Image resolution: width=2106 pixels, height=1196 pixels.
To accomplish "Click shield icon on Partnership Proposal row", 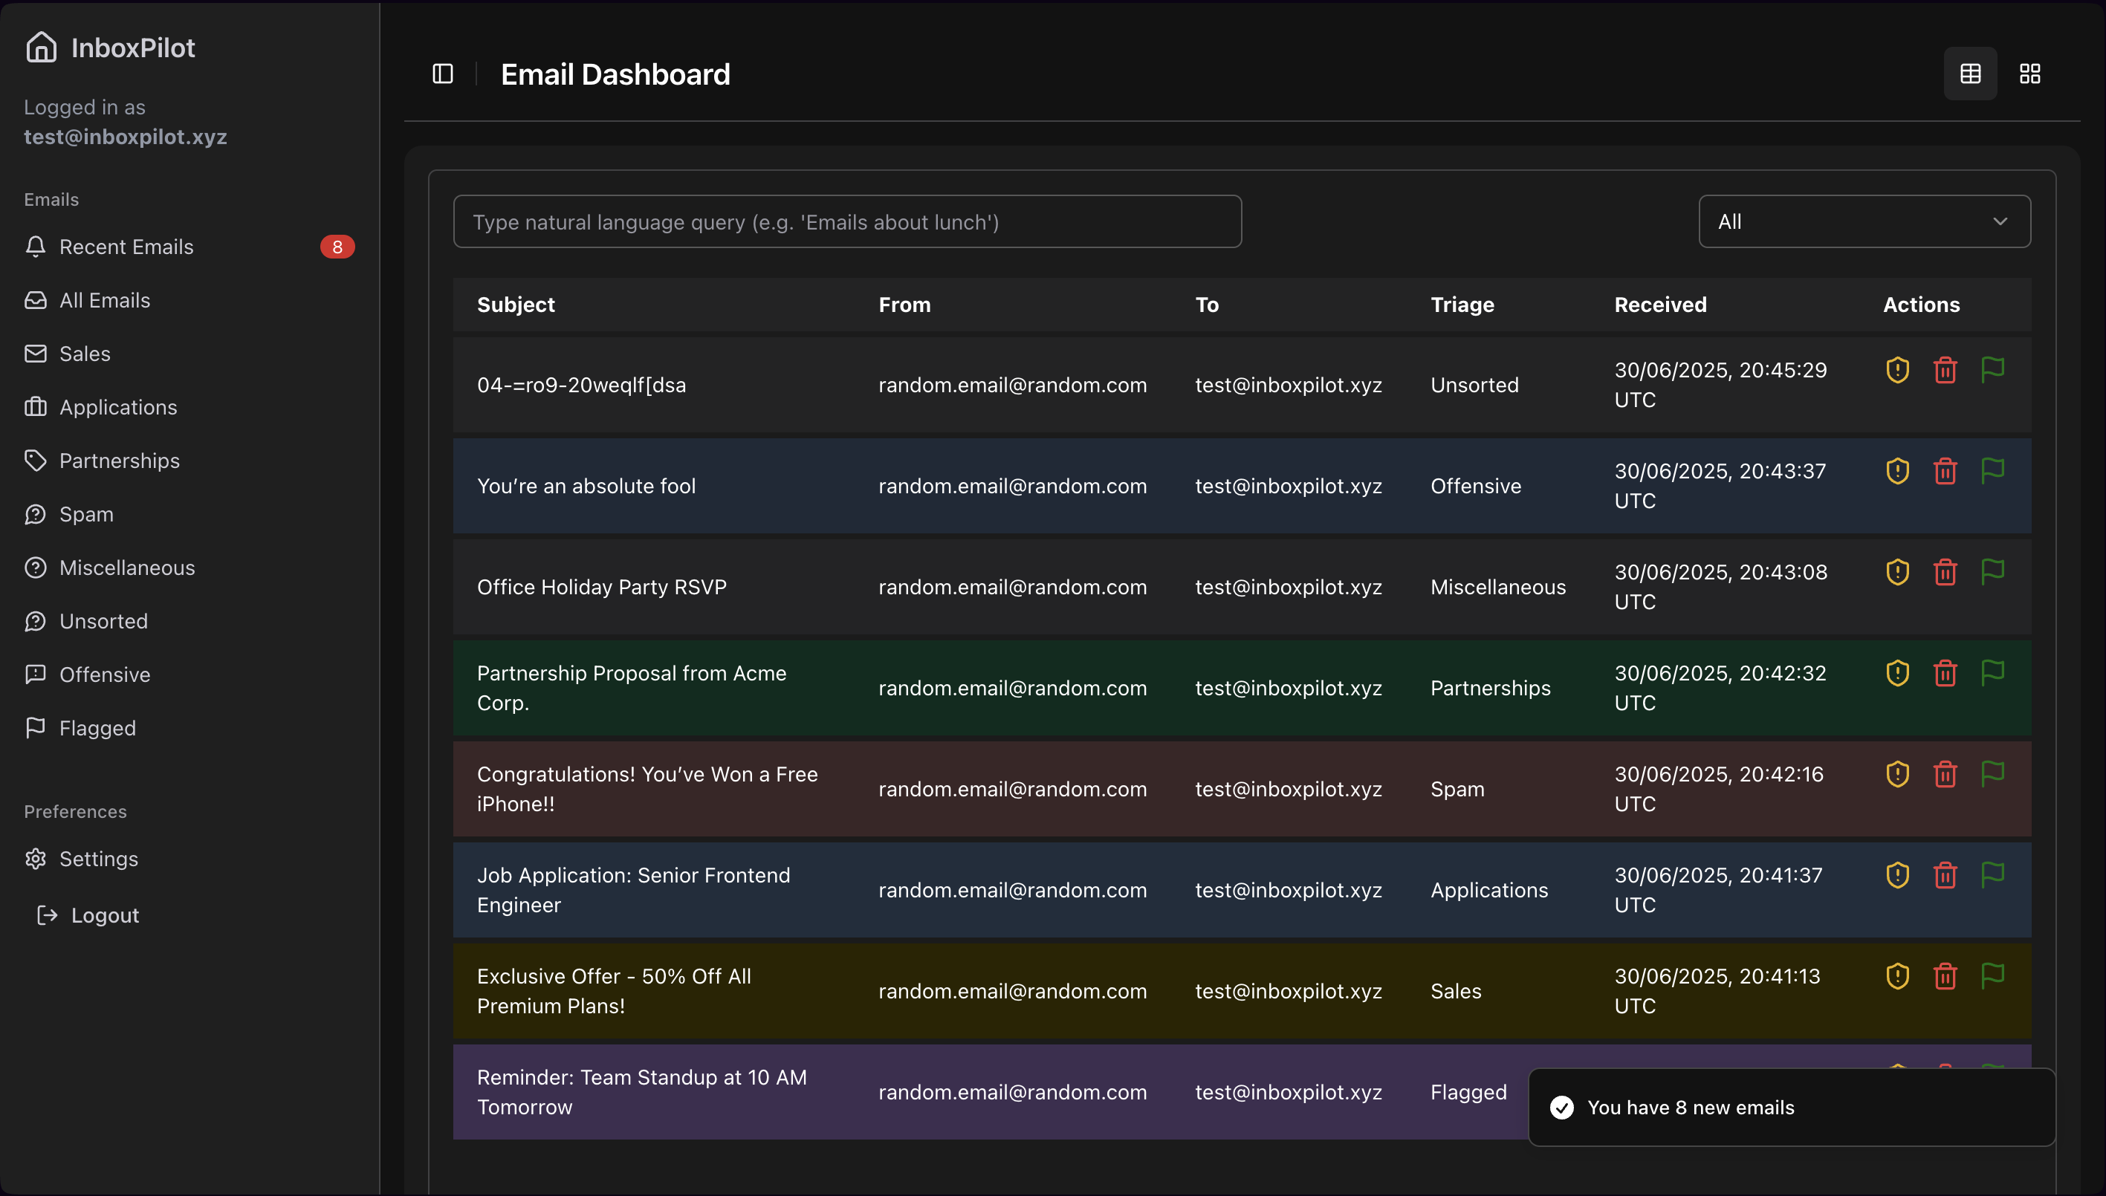I will pos(1896,673).
